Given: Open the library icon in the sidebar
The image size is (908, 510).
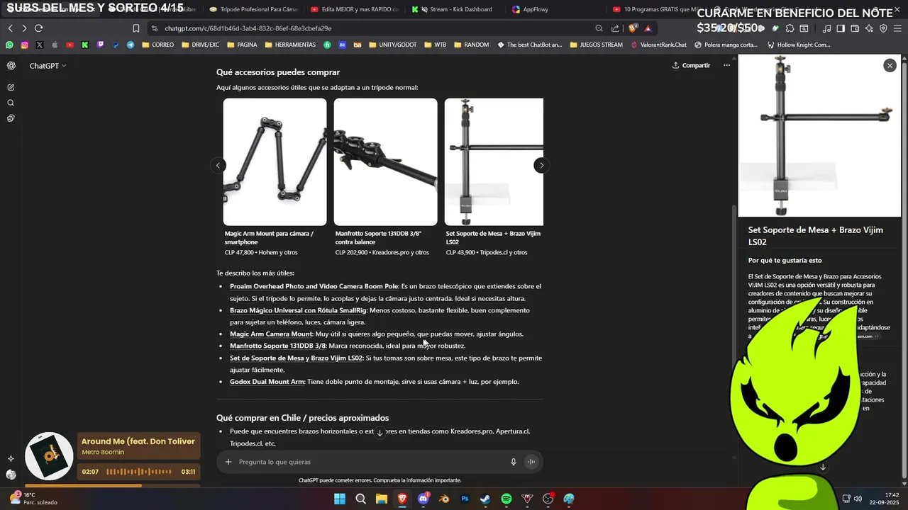Looking at the screenshot, I should coord(11,118).
